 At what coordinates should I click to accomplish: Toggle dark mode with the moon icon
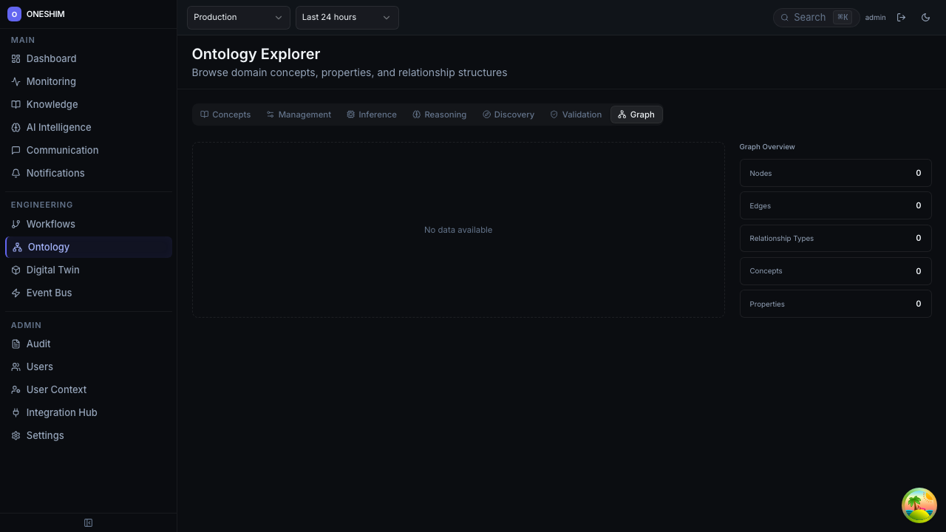coord(925,17)
